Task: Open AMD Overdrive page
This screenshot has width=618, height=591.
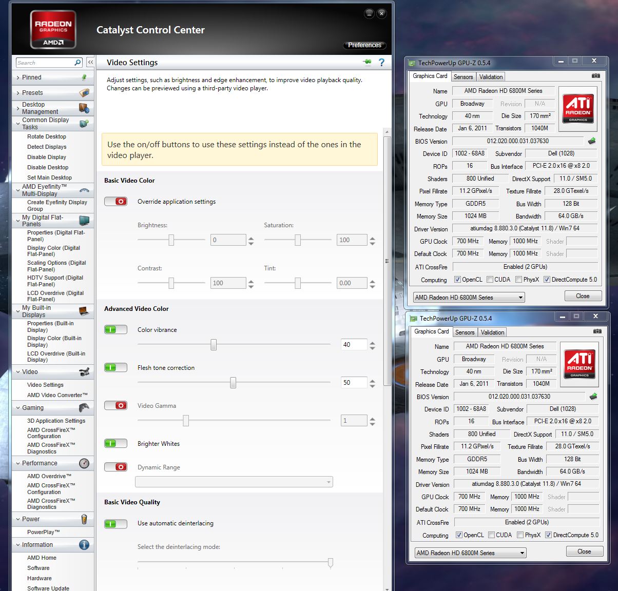Action: tap(49, 476)
